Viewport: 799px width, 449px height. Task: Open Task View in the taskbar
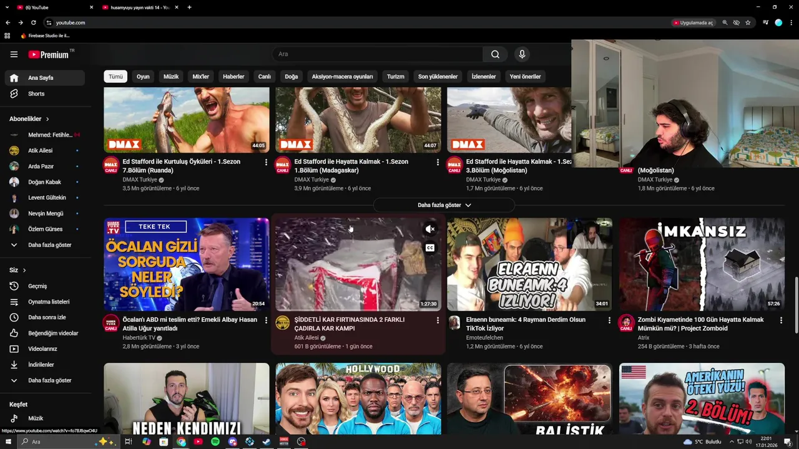(129, 442)
